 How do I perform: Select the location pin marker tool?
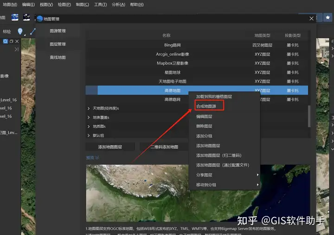tap(20, 31)
